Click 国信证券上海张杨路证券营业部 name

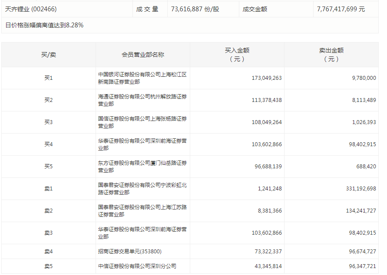(x=142, y=122)
